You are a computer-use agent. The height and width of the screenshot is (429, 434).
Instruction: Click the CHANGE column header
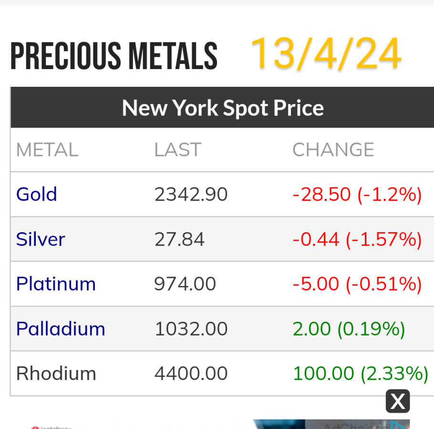(333, 150)
